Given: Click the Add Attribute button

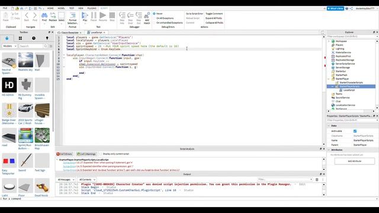Looking at the screenshot, I should coord(355,161).
